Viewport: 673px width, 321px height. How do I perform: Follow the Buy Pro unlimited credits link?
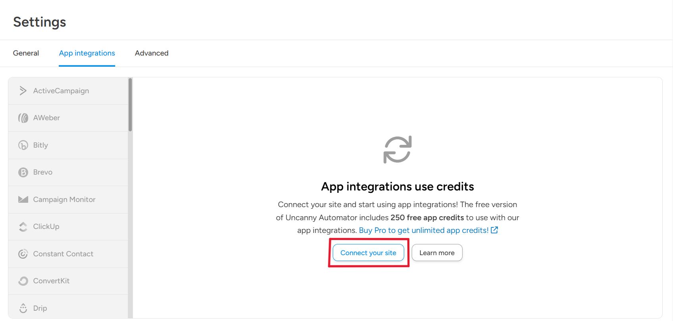point(423,230)
